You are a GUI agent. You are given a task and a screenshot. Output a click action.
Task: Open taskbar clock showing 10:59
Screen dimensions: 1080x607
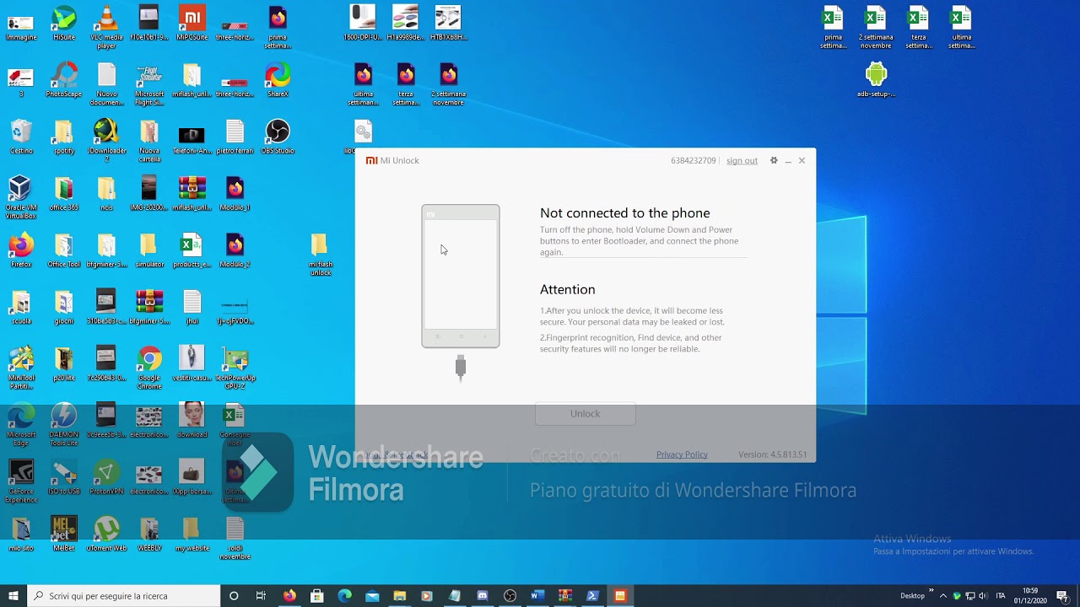click(x=1030, y=596)
